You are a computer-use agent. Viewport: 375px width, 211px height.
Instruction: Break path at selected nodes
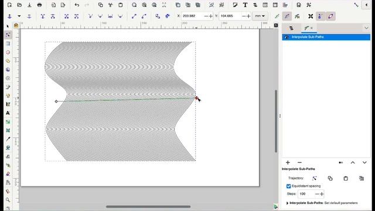(53, 16)
